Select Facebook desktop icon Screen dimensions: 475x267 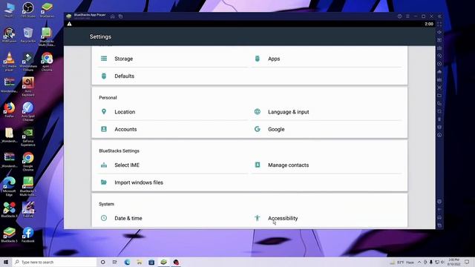click(28, 234)
